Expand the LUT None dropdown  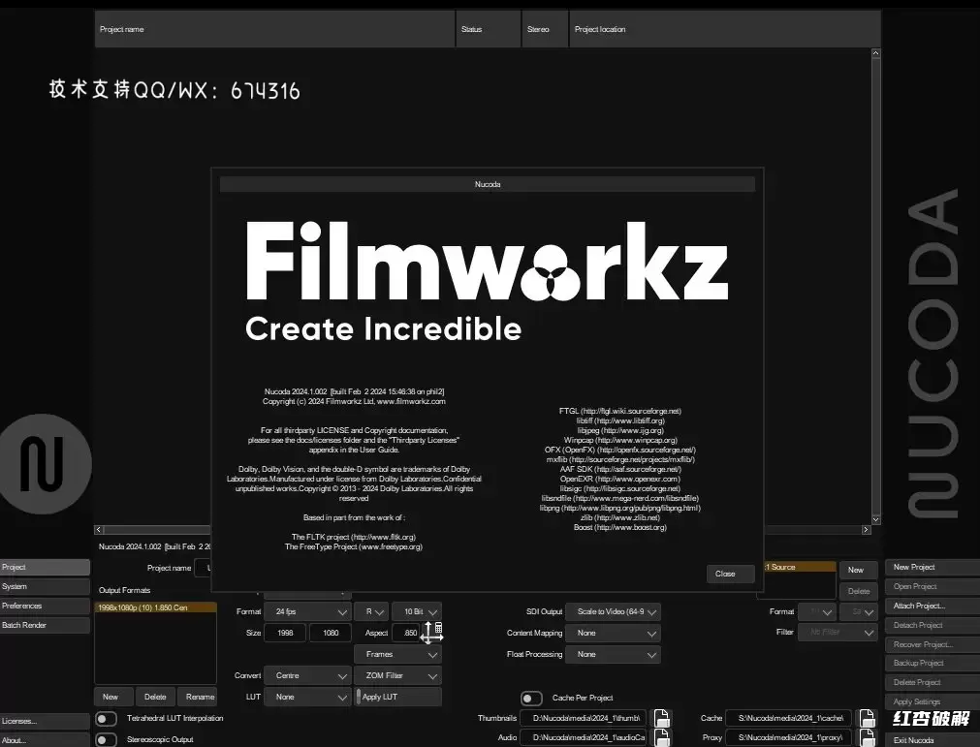point(307,697)
